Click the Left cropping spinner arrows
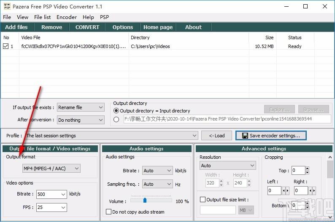The height and width of the screenshot is (222, 335). pos(286,190)
